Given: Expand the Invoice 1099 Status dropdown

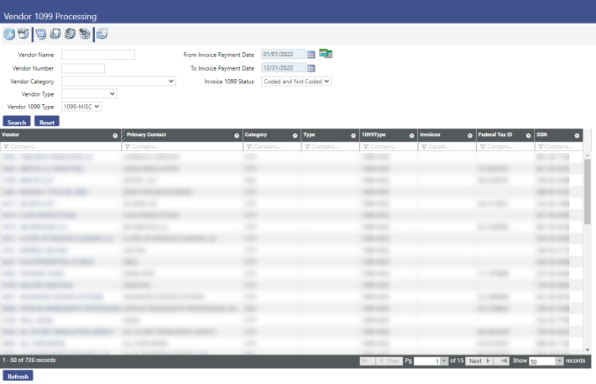Looking at the screenshot, I should point(327,82).
